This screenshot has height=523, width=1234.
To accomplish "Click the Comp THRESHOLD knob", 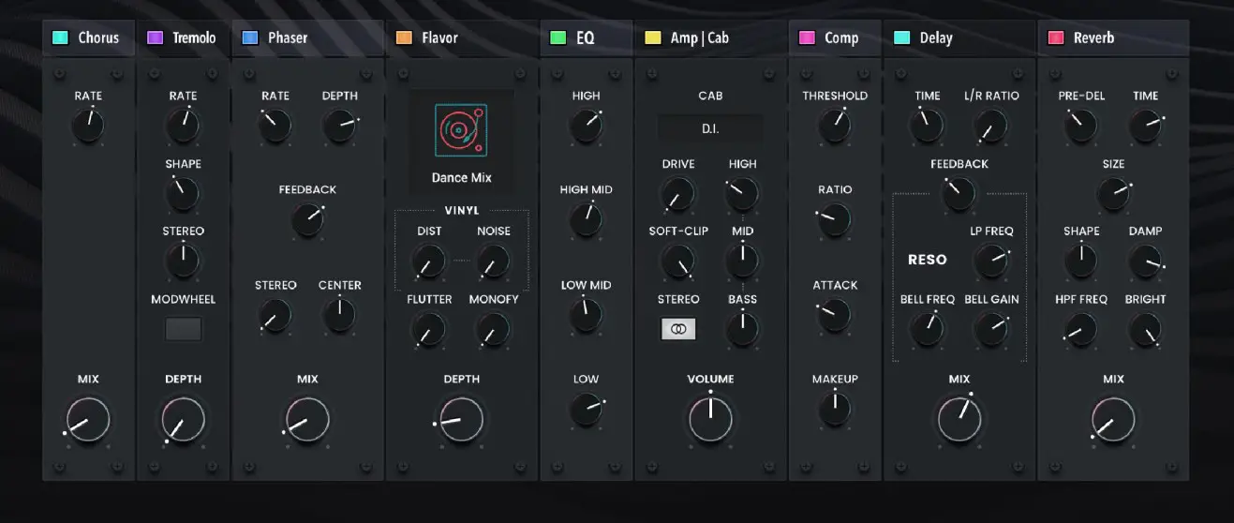I will coord(835,126).
